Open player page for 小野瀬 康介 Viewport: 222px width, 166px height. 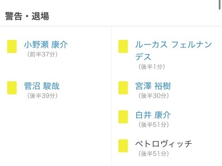(46, 44)
